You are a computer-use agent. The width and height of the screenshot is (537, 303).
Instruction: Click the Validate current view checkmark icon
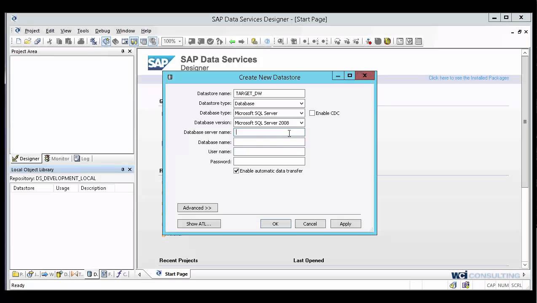pos(210,41)
